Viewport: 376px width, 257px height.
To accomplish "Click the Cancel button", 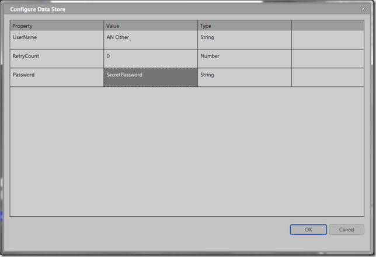I will tap(346, 230).
